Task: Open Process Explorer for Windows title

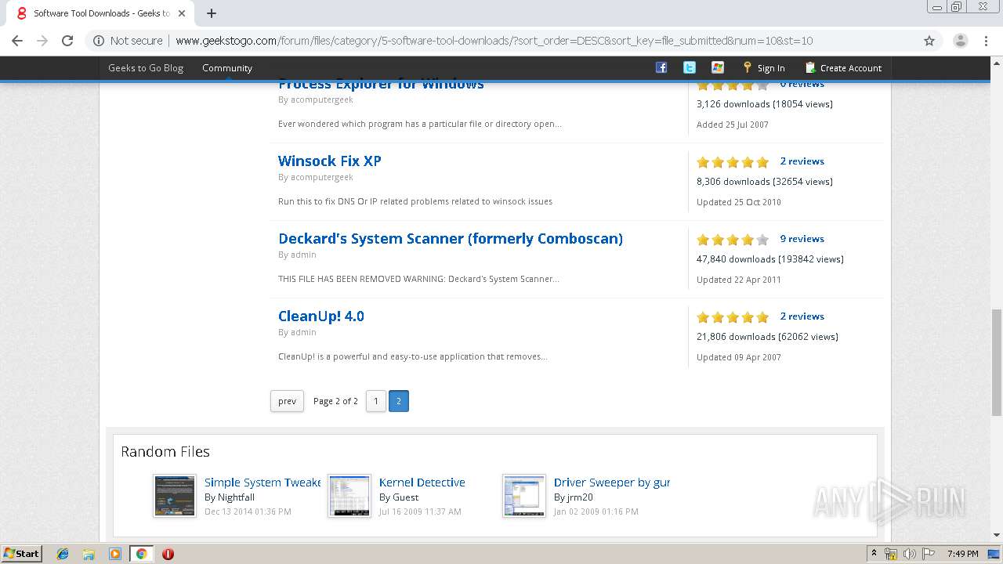Action: coord(381,85)
